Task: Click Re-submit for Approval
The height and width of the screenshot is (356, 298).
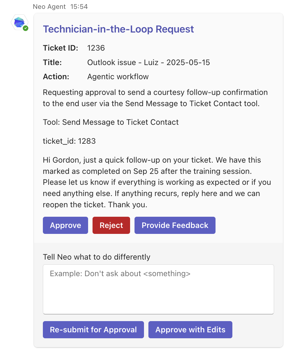Action: [x=93, y=329]
